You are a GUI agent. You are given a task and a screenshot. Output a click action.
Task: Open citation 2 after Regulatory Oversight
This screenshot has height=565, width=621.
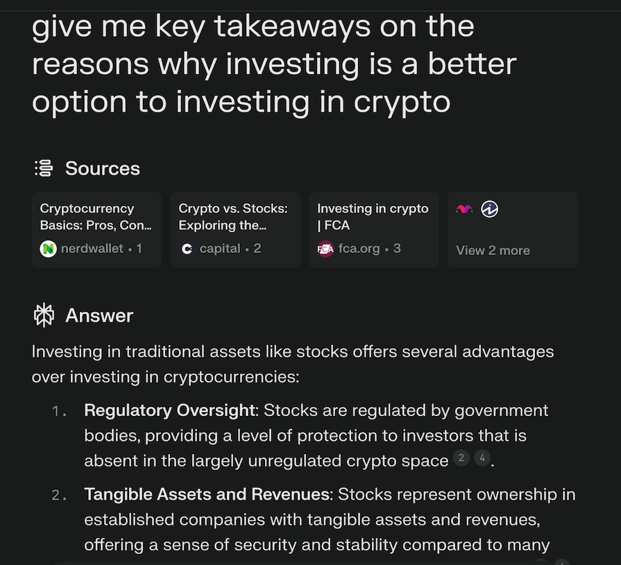[x=461, y=458]
